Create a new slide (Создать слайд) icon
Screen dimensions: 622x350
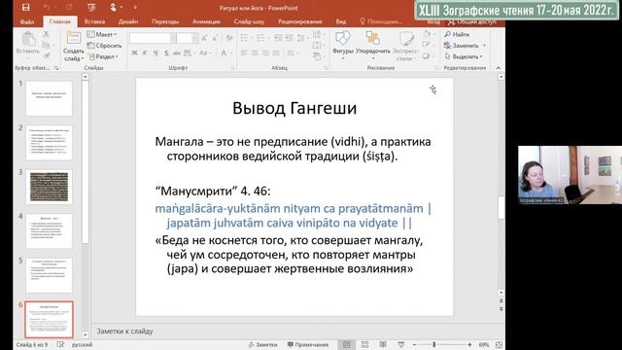click(74, 39)
